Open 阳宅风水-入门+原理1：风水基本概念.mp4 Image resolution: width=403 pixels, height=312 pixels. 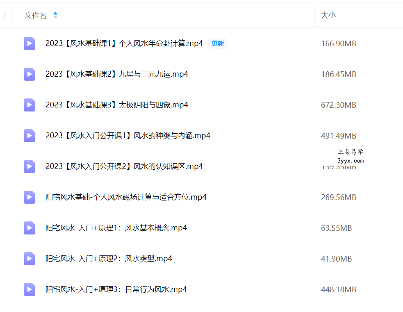[x=116, y=228]
